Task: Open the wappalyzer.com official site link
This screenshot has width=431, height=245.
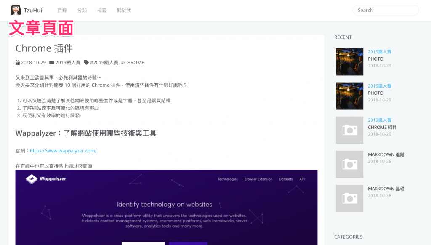Action: click(63, 151)
